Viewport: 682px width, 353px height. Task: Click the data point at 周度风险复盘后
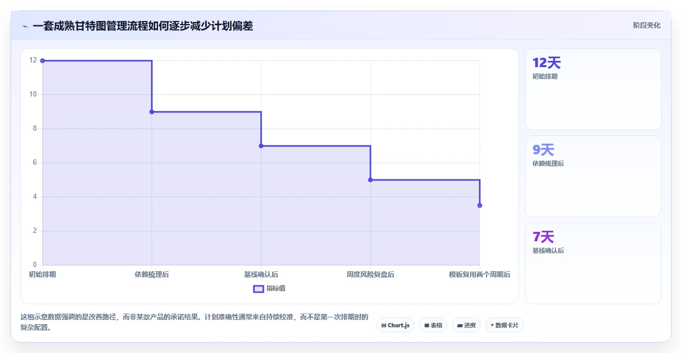pyautogui.click(x=370, y=180)
